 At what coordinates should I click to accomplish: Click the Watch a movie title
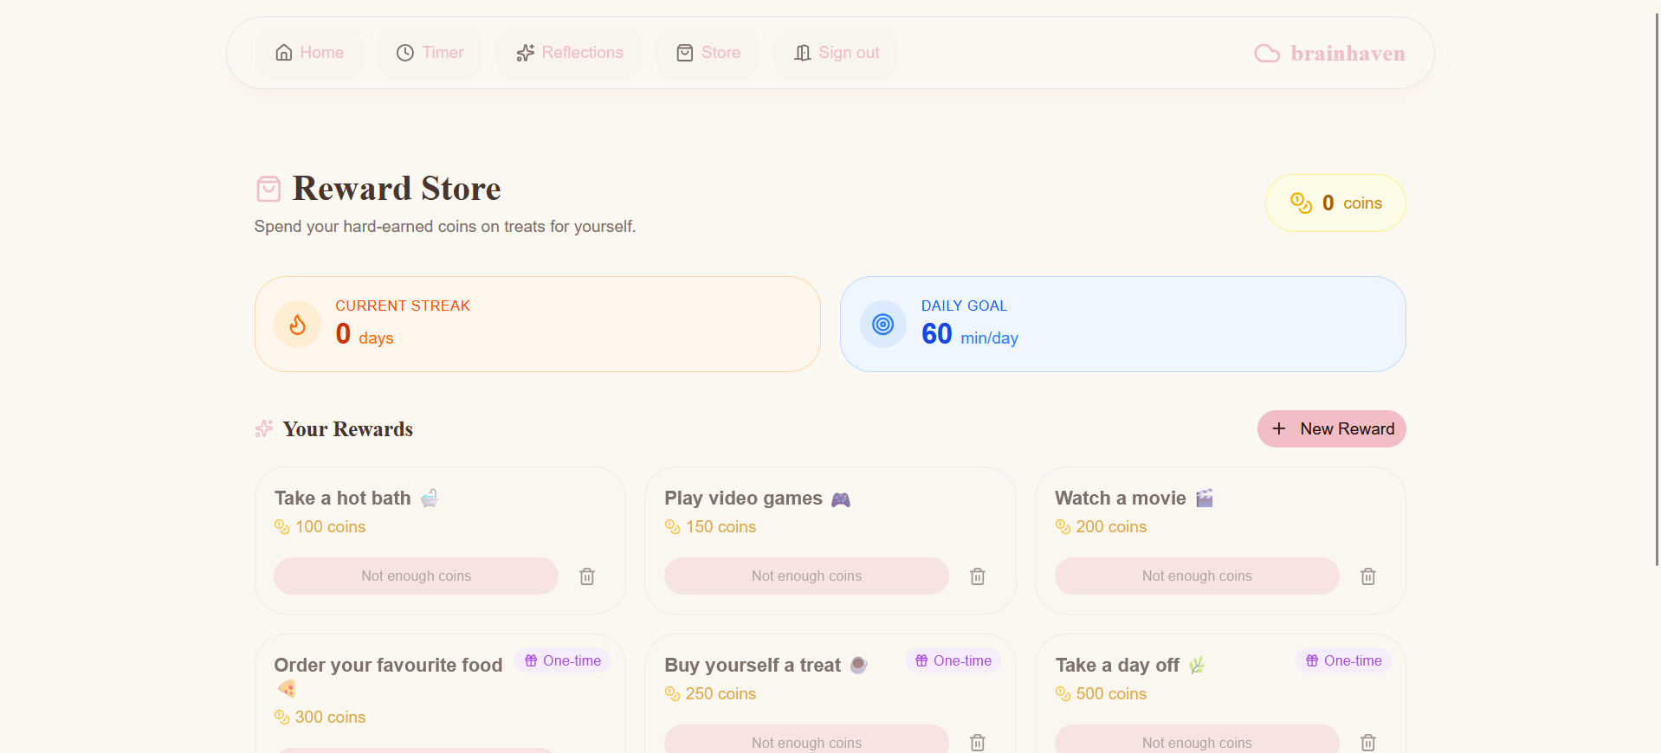pos(1120,499)
